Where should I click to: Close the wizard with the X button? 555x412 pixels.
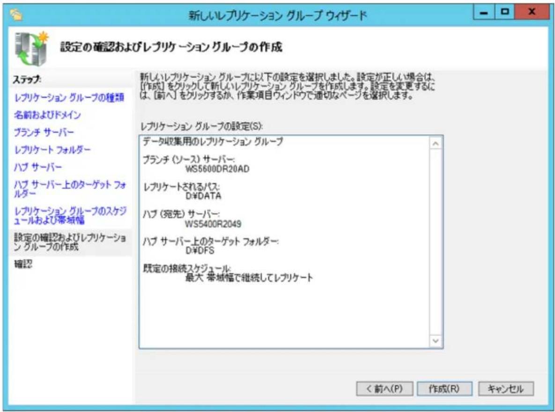point(531,12)
